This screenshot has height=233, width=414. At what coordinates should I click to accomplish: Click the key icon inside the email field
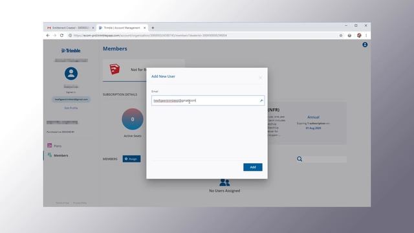tap(261, 100)
